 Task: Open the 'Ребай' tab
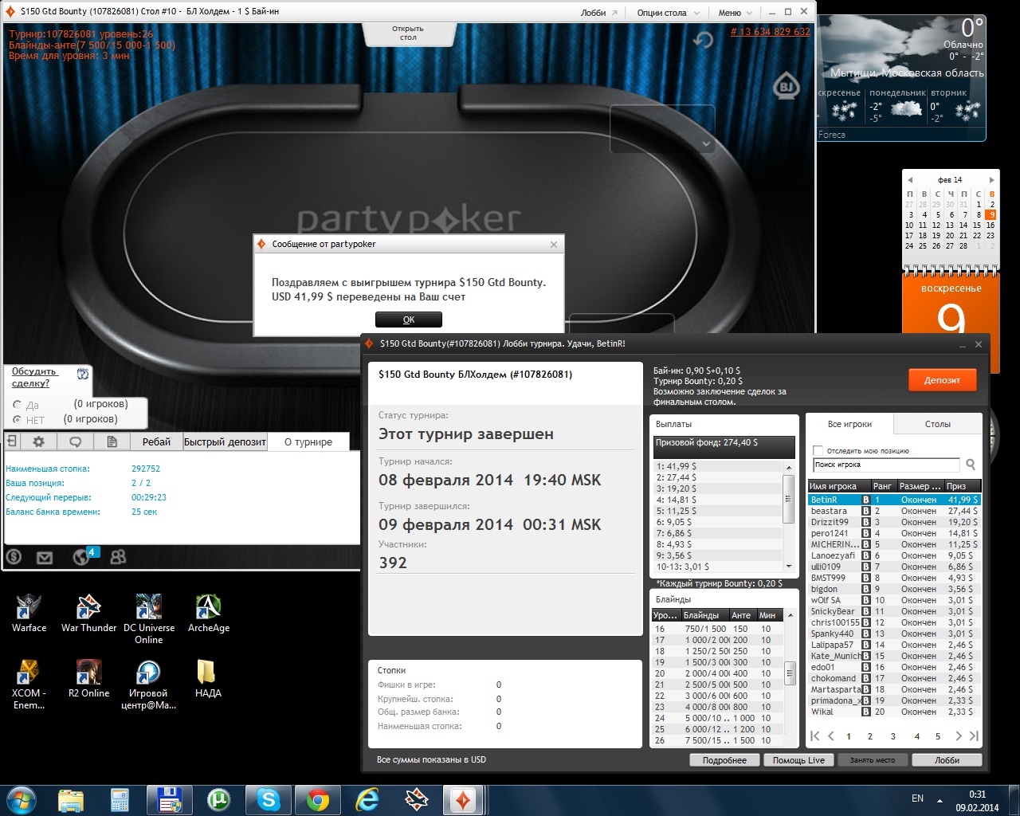pyautogui.click(x=156, y=441)
